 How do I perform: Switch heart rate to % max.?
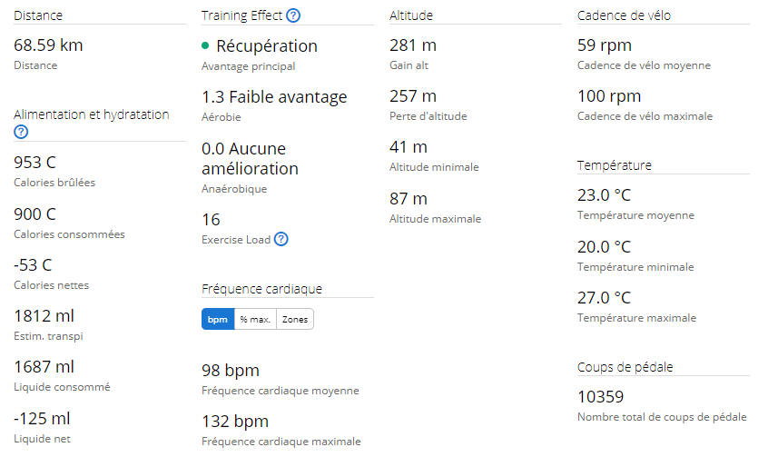point(256,319)
